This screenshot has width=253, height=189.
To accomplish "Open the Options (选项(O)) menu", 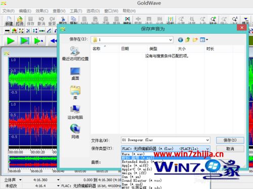I will pyautogui.click(x=93, y=11).
